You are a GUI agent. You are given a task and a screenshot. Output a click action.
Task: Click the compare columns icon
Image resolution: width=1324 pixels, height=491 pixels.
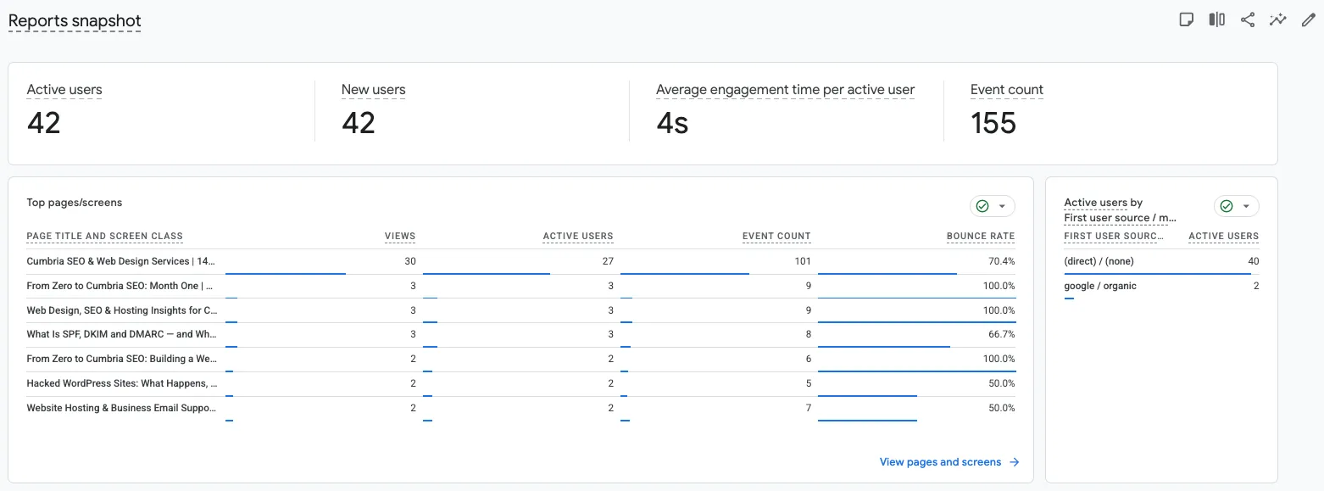pyautogui.click(x=1217, y=20)
